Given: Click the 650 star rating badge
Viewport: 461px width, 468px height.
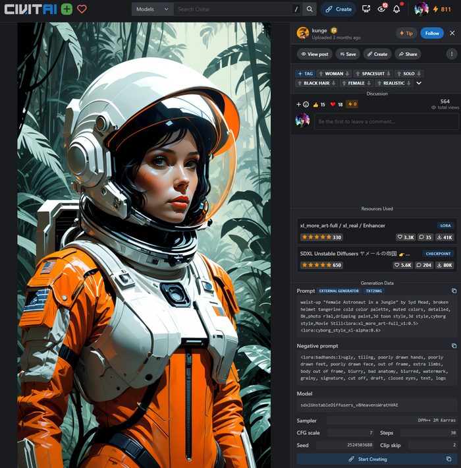Looking at the screenshot, I should (x=321, y=265).
